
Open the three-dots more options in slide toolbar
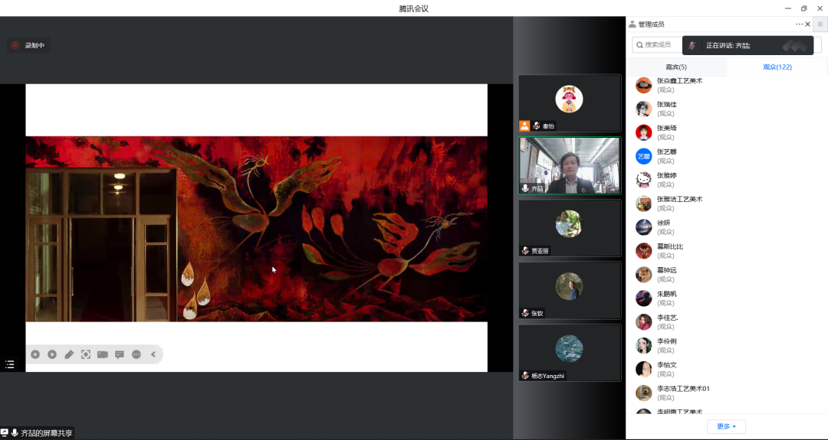[x=136, y=354]
